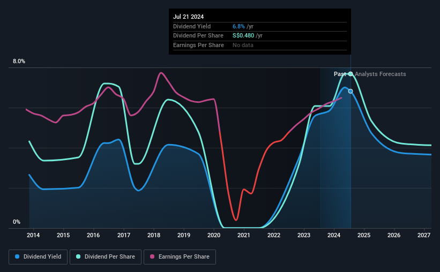Screen dimensions: 440x272
Task: Select the blue Dividend Yield data point marker
Action: coord(350,91)
